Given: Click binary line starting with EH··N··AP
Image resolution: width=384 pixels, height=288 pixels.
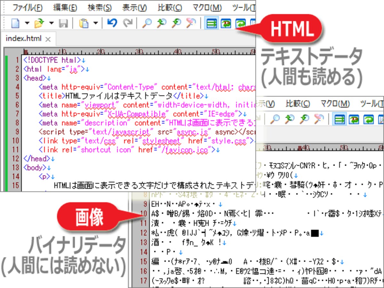Looking at the screenshot, I should tap(187, 204).
